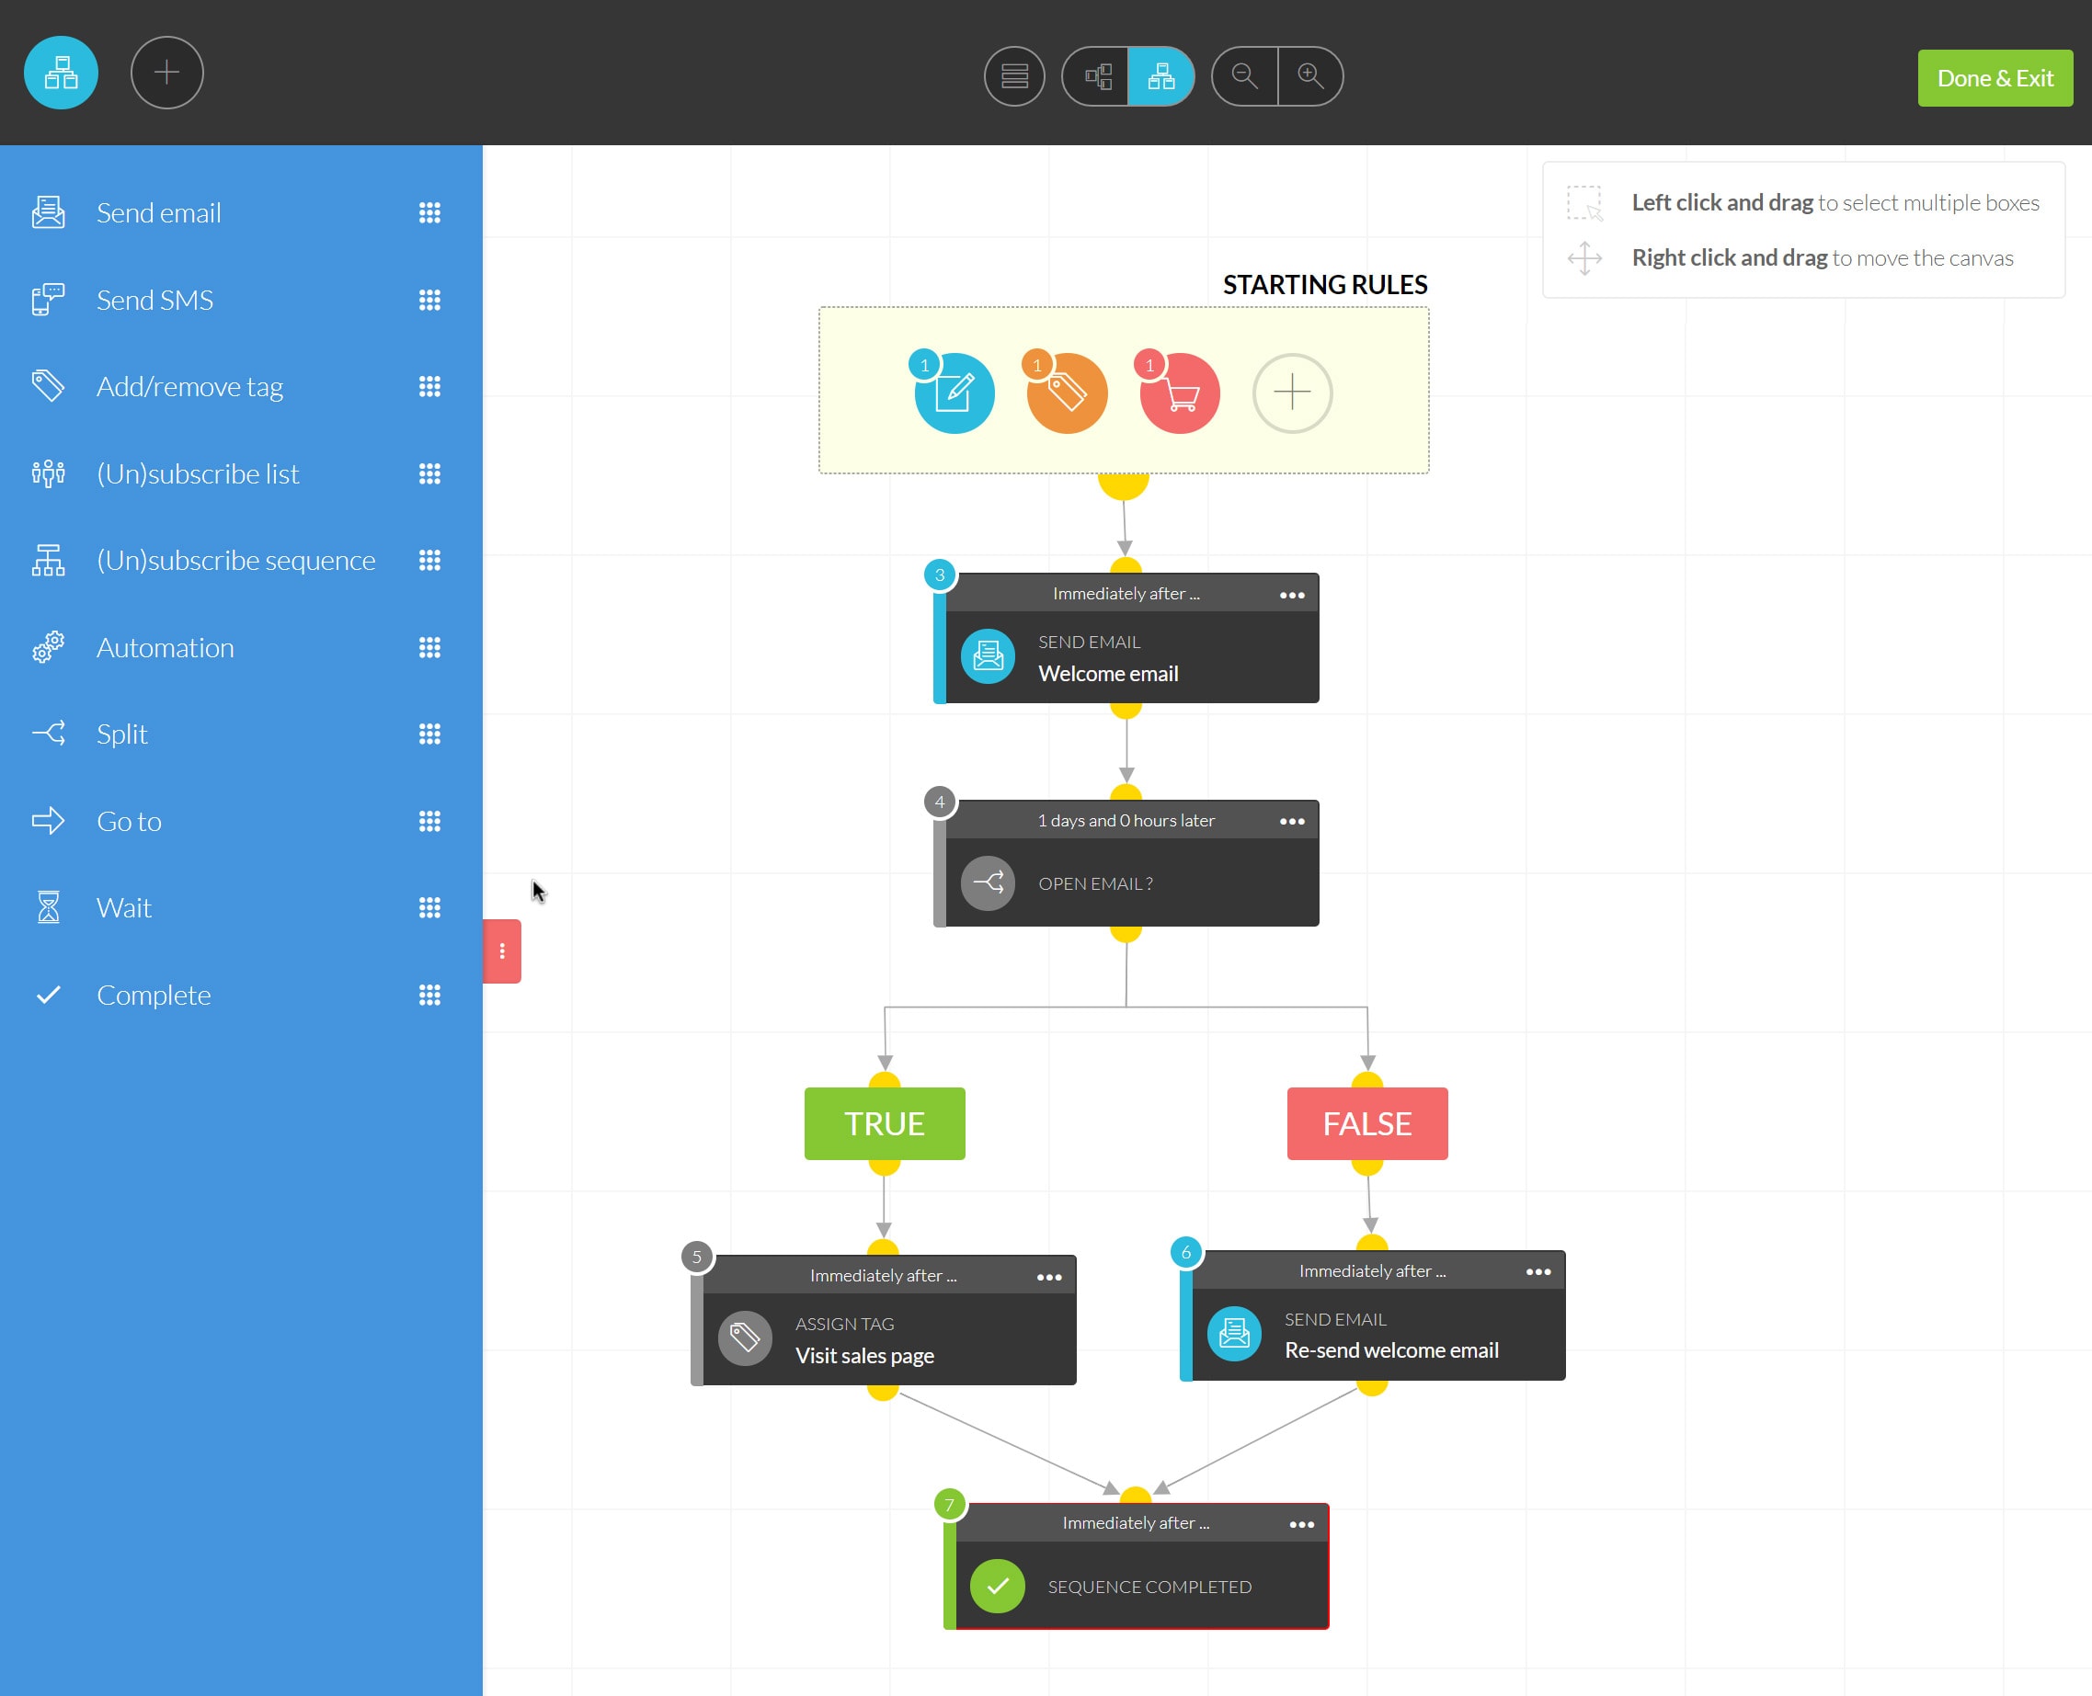The image size is (2092, 1696).
Task: Click the Send Email sidebar icon
Action: 47,211
